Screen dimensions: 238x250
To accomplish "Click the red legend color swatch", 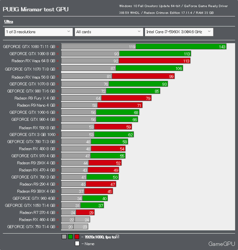I will (x=77, y=237).
